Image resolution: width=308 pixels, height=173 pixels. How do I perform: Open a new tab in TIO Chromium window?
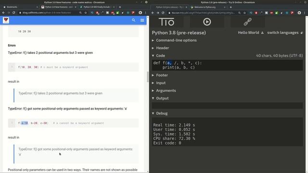point(231,7)
